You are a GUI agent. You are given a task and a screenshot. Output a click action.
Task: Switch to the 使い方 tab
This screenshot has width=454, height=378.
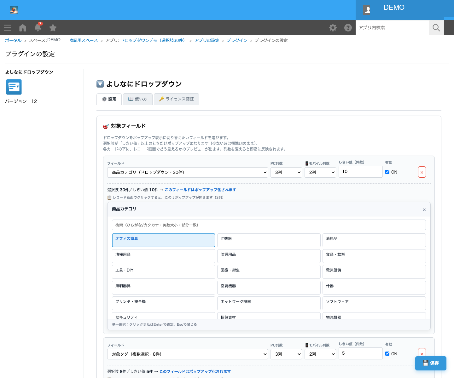(x=138, y=99)
